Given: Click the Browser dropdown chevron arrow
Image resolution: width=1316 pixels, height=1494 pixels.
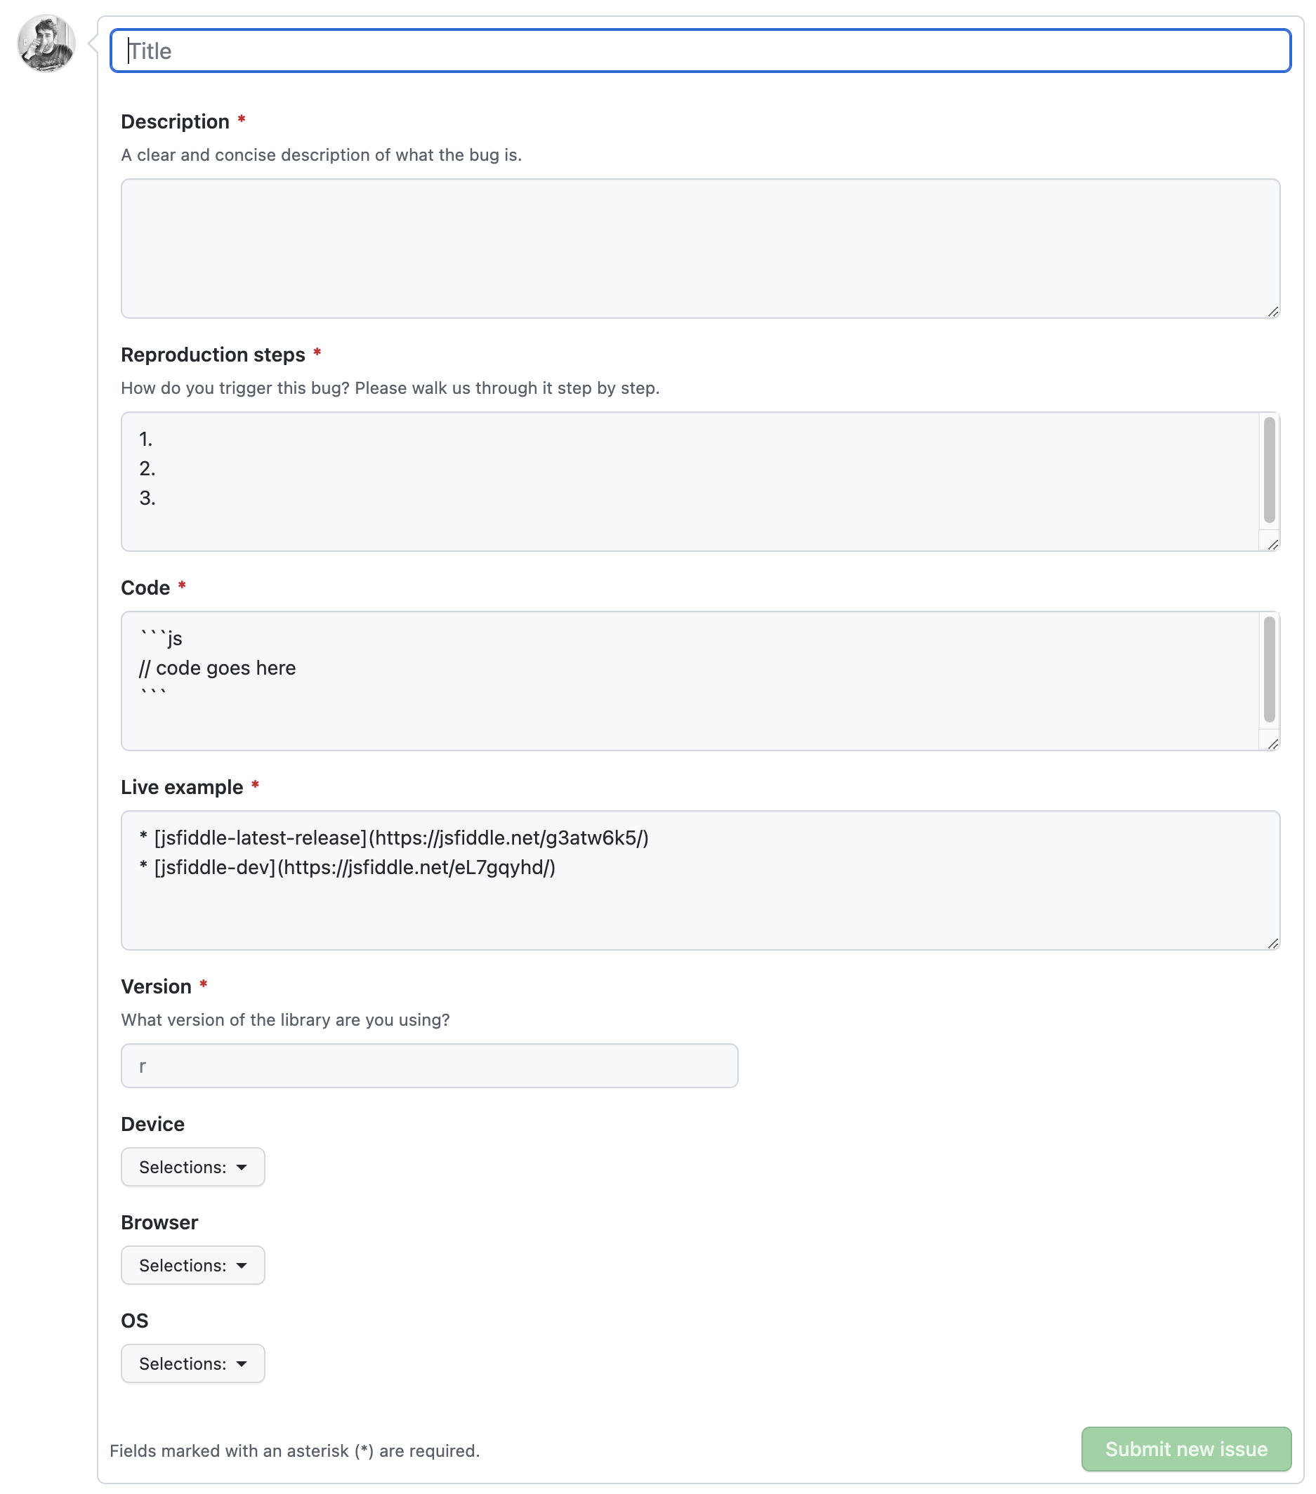Looking at the screenshot, I should [242, 1265].
